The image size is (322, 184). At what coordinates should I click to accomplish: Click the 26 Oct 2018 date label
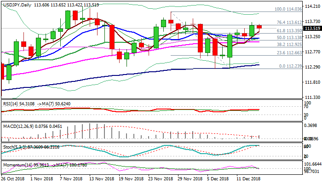pos(14,179)
